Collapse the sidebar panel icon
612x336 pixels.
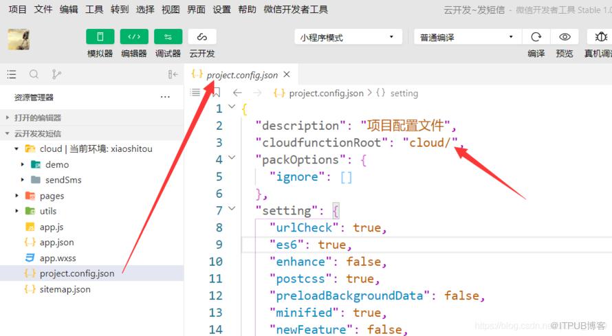(173, 74)
